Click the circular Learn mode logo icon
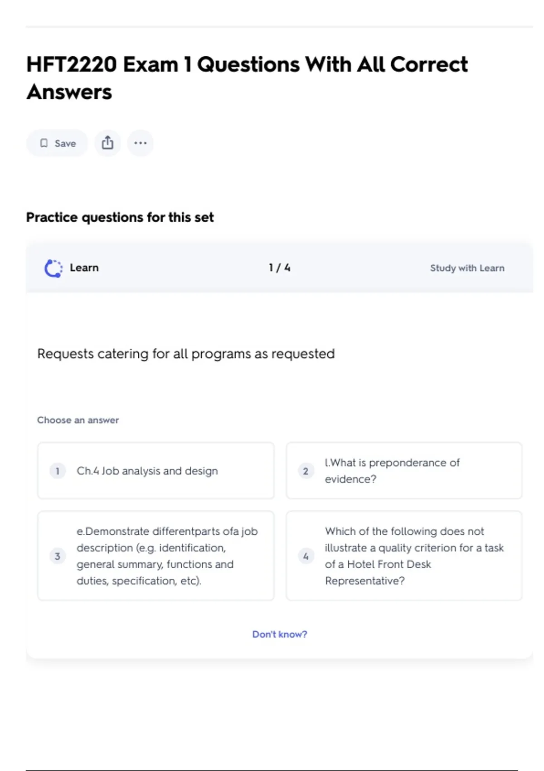544x771 pixels. pyautogui.click(x=53, y=268)
